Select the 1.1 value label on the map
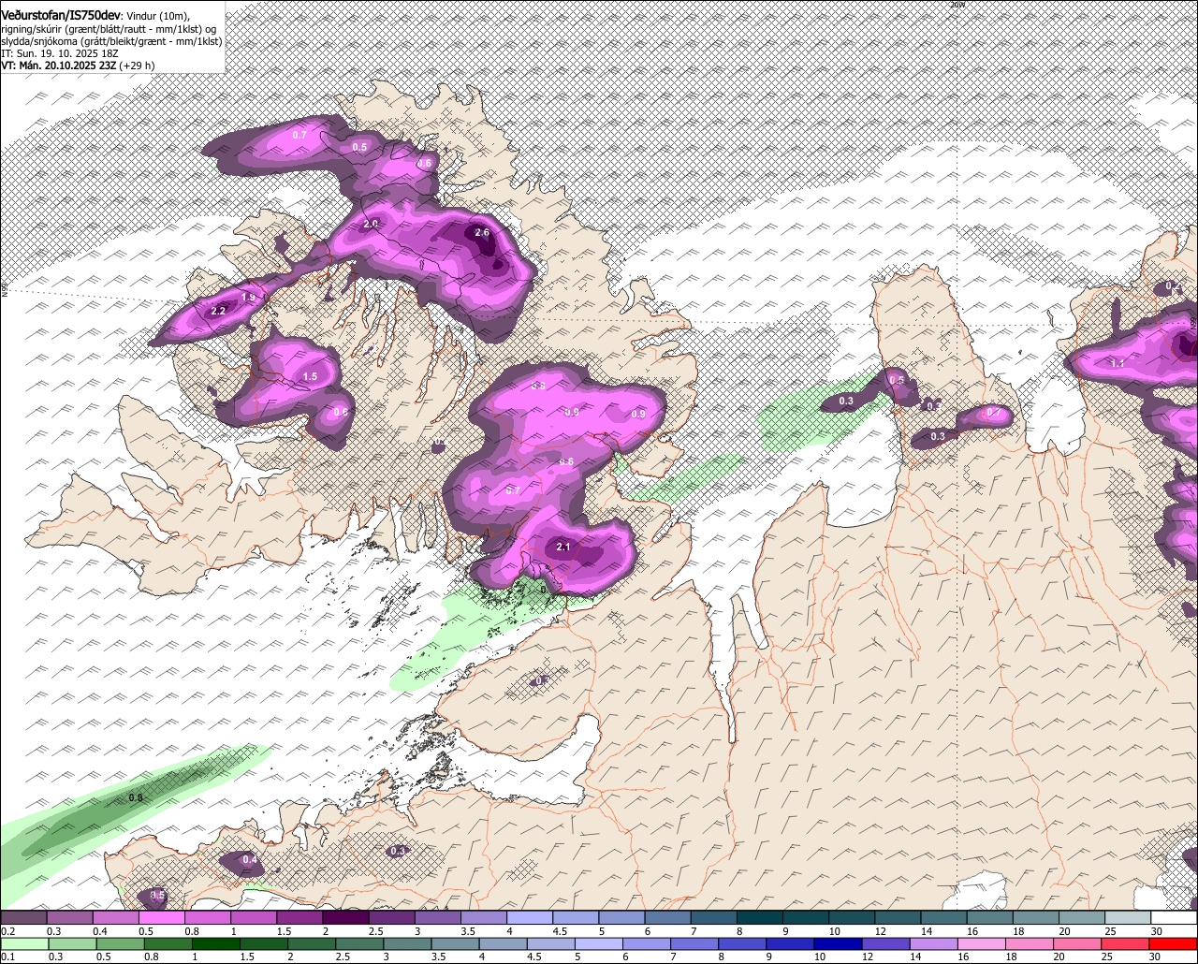The height and width of the screenshot is (964, 1198). click(1118, 362)
